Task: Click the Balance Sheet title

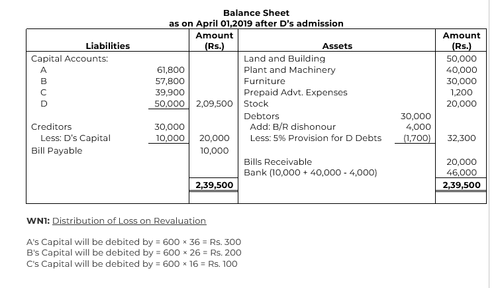Action: (256, 13)
